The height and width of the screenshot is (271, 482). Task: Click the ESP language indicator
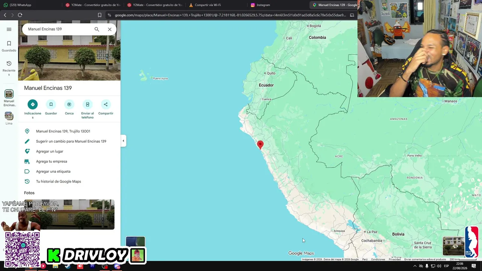click(x=446, y=266)
